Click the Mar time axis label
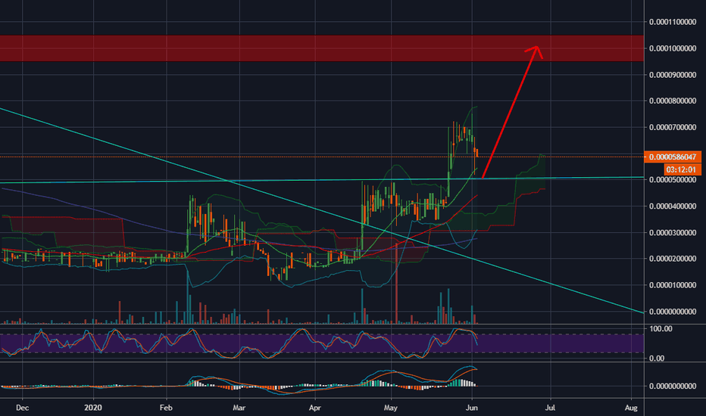The height and width of the screenshot is (416, 706). point(239,408)
